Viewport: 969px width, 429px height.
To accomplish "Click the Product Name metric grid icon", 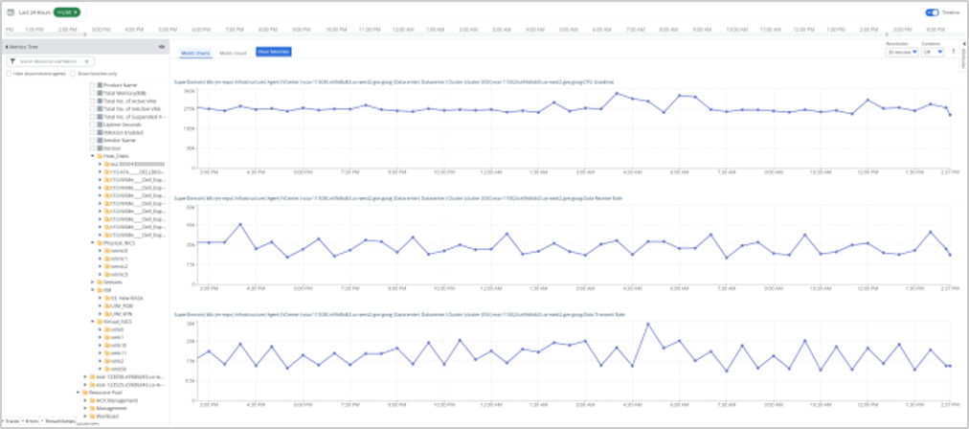I will pyautogui.click(x=101, y=84).
